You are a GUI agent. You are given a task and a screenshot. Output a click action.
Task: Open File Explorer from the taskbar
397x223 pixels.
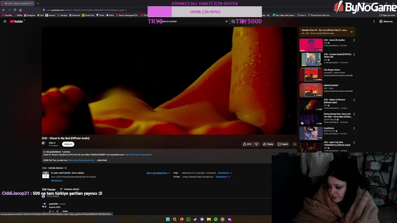[209, 219]
